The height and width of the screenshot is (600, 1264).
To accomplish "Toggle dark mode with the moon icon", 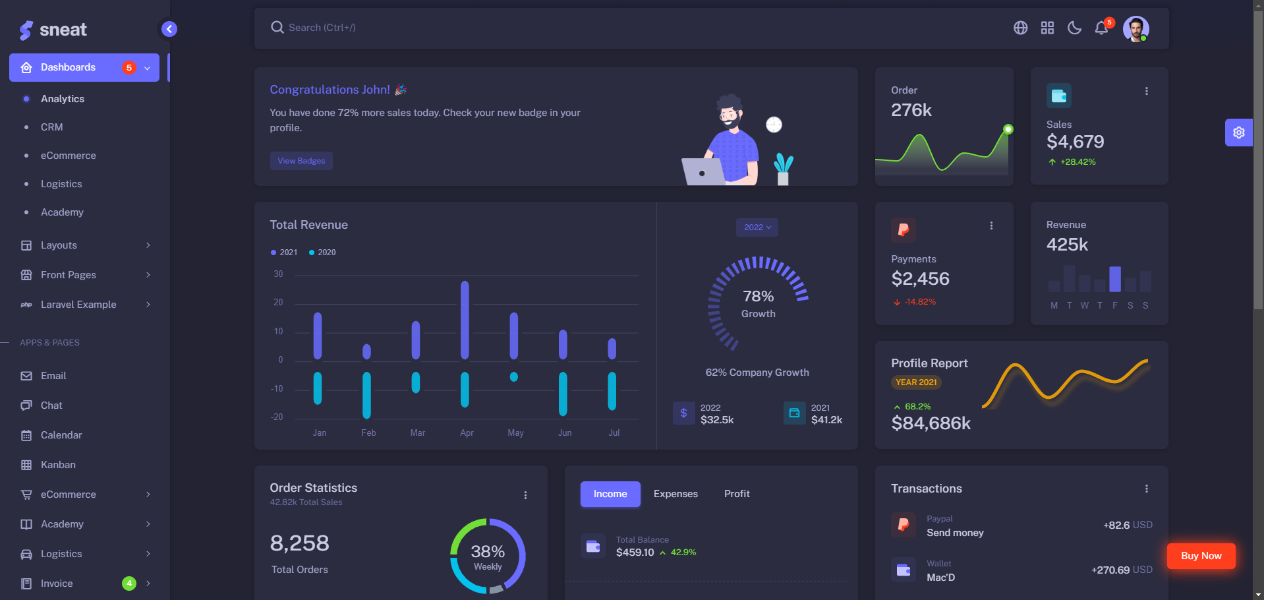I will (x=1074, y=28).
